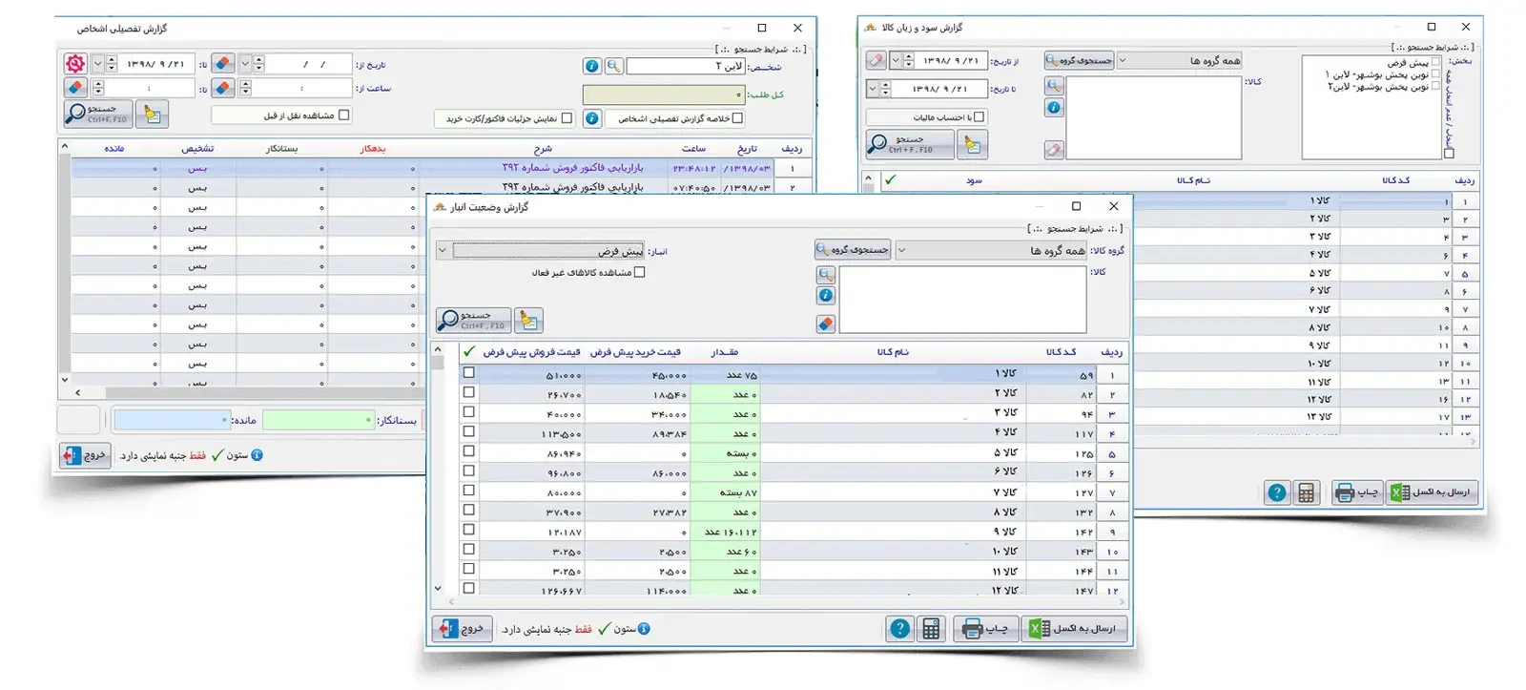Image resolution: width=1526 pixels, height=690 pixels.
Task: Toggle 'با احتساب مالیات' checkbox
Action: (x=980, y=117)
